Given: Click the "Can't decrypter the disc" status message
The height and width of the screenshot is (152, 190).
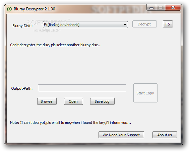Looking at the screenshot, I should click(56, 45).
